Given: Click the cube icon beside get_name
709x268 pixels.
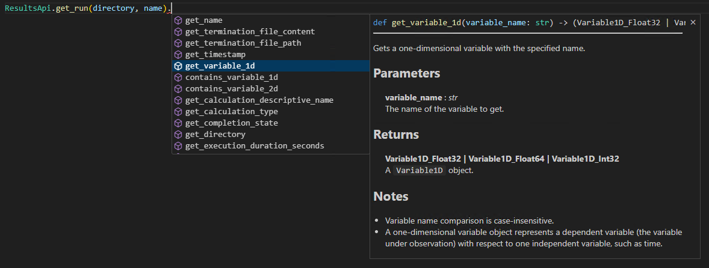Looking at the screenshot, I should tap(178, 20).
